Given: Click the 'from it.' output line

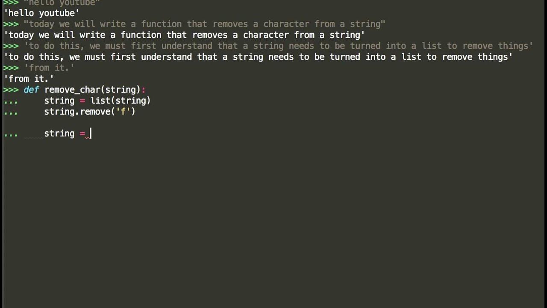Looking at the screenshot, I should tap(29, 79).
